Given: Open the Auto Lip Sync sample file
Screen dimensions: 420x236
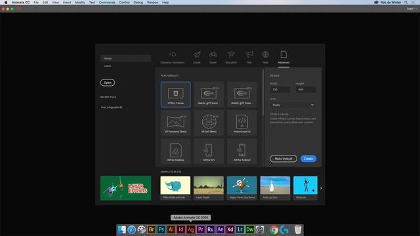Looking at the screenshot, I should pyautogui.click(x=275, y=188).
